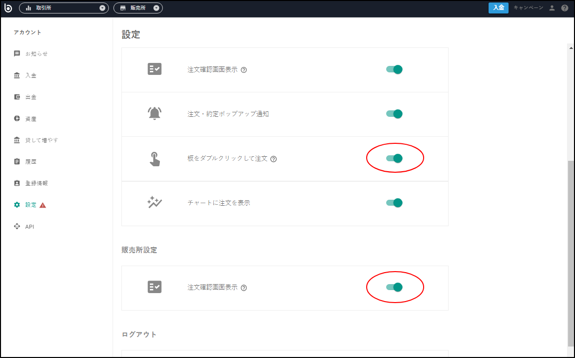Open 登録情報 in the sidebar
Viewport: 575px width, 358px height.
[36, 183]
